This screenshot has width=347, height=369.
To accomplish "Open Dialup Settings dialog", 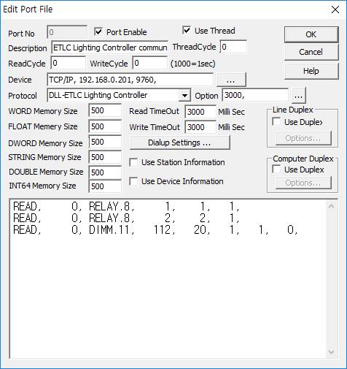I will (x=180, y=142).
